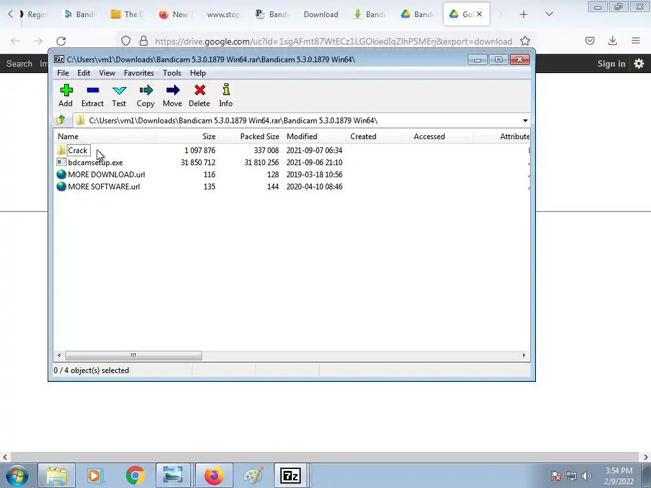Open the 7-Zip File menu

pyautogui.click(x=63, y=73)
